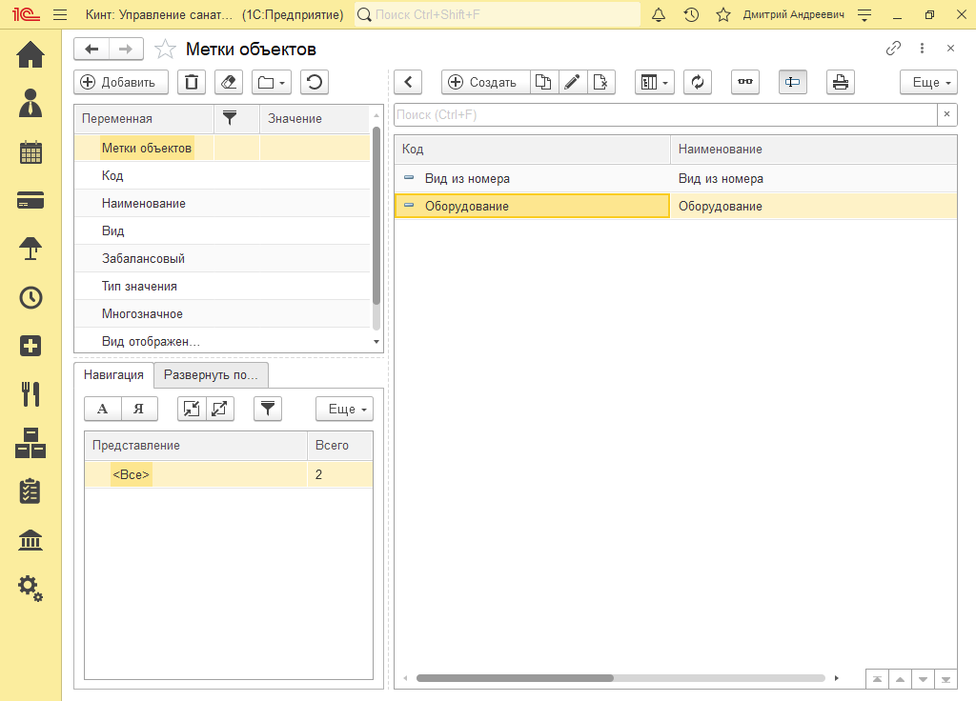Open notifications bell icon in title bar
Viewport: 976px width, 701px height.
tap(659, 15)
